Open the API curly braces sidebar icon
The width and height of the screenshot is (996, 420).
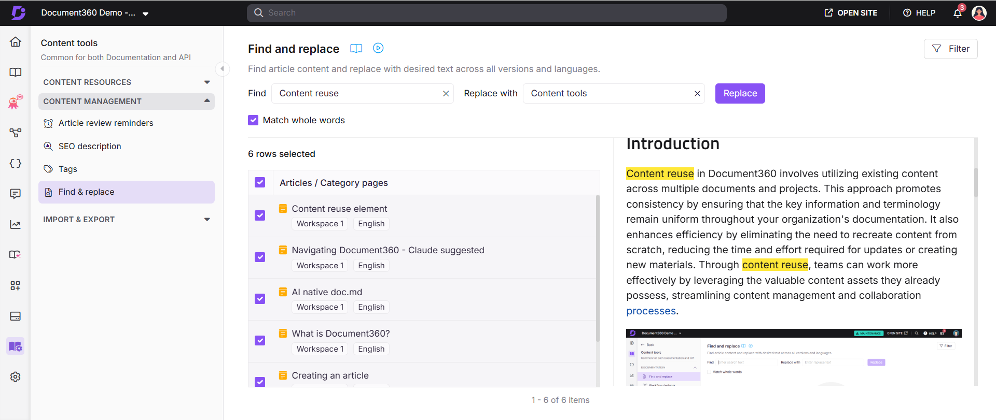click(x=16, y=164)
